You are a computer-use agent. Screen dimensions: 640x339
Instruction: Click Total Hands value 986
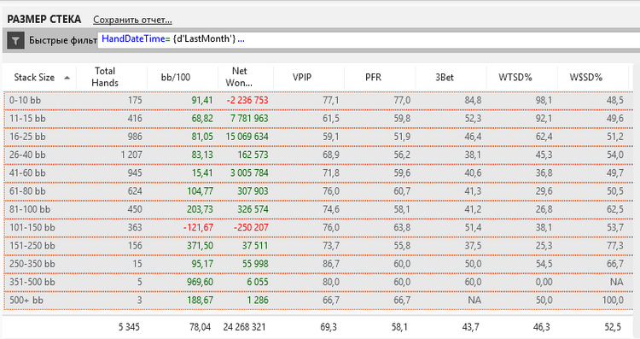pos(135,137)
